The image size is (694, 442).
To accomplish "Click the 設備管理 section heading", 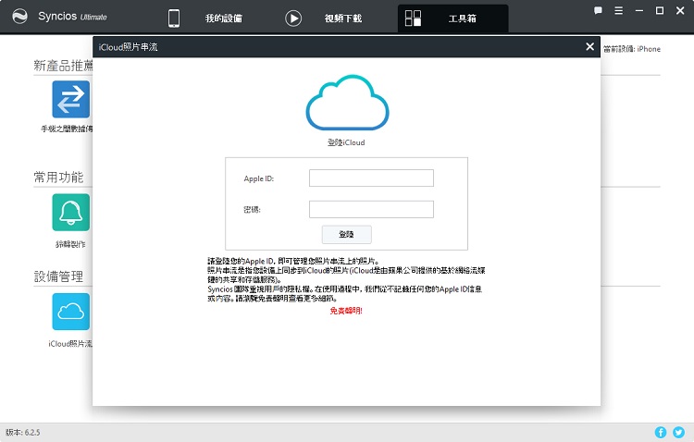I will tap(58, 276).
